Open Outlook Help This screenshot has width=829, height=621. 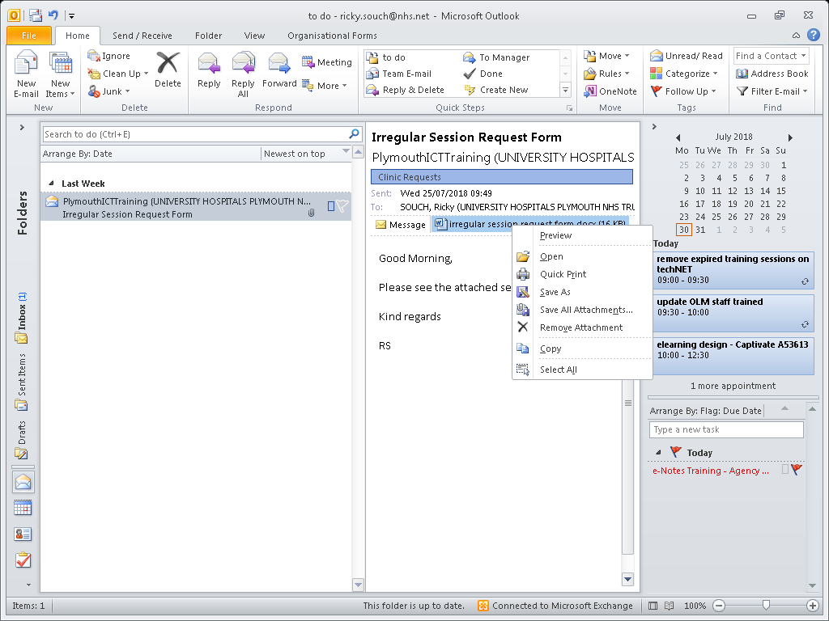coord(813,36)
